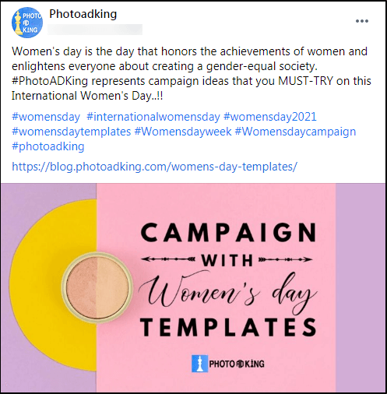Screen dimensions: 387x394
Task: Open the #photoadking hashtag
Action: 48,146
